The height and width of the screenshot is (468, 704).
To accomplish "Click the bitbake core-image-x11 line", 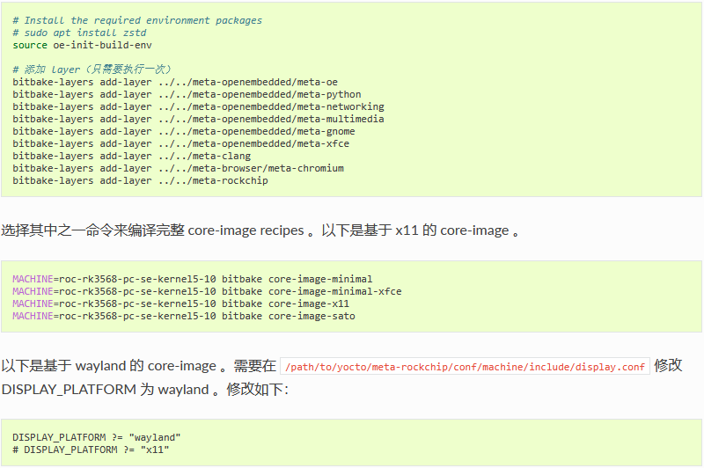I will pos(181,303).
